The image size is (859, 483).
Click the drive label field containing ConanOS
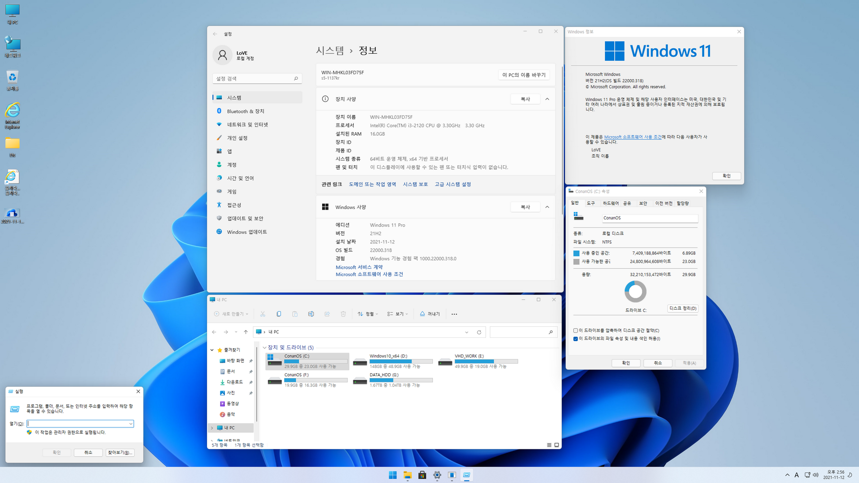(x=650, y=218)
